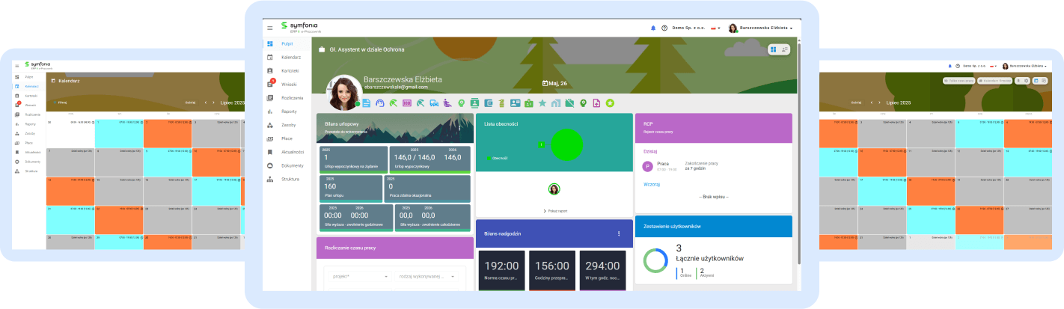Open Bilans nadgodzin three-dot options menu
Viewport: 1064px width, 309px height.
pyautogui.click(x=619, y=234)
